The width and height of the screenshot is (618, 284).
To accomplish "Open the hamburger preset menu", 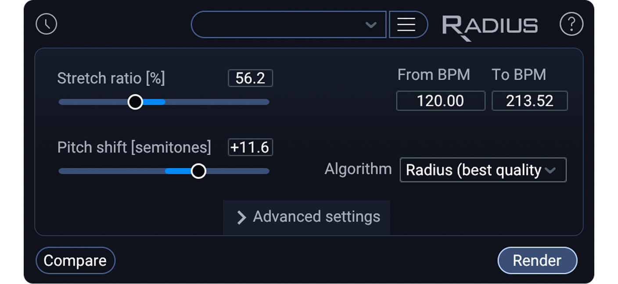I will pyautogui.click(x=408, y=25).
